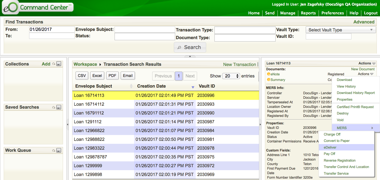The image size is (380, 180).
Task: Click the Status search field
Action: click(145, 36)
